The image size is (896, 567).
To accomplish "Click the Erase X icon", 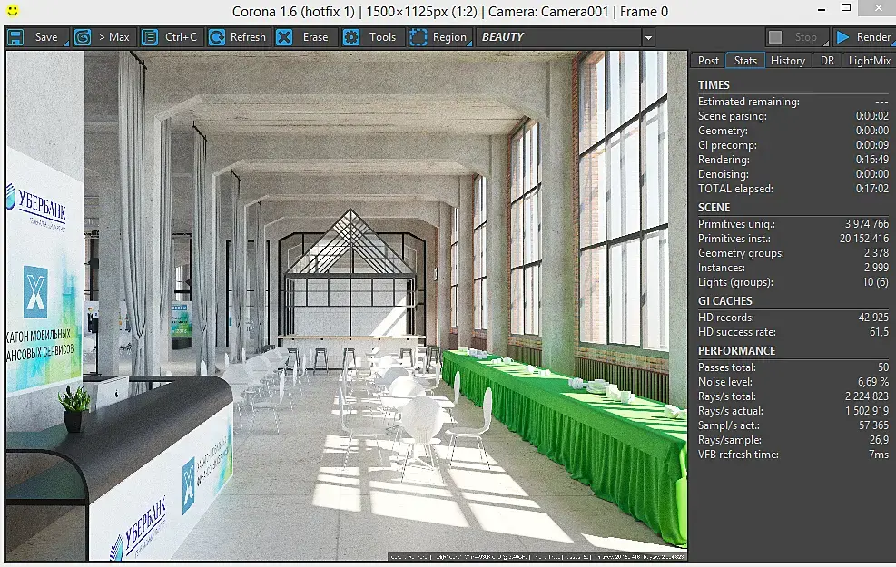I will 284,38.
